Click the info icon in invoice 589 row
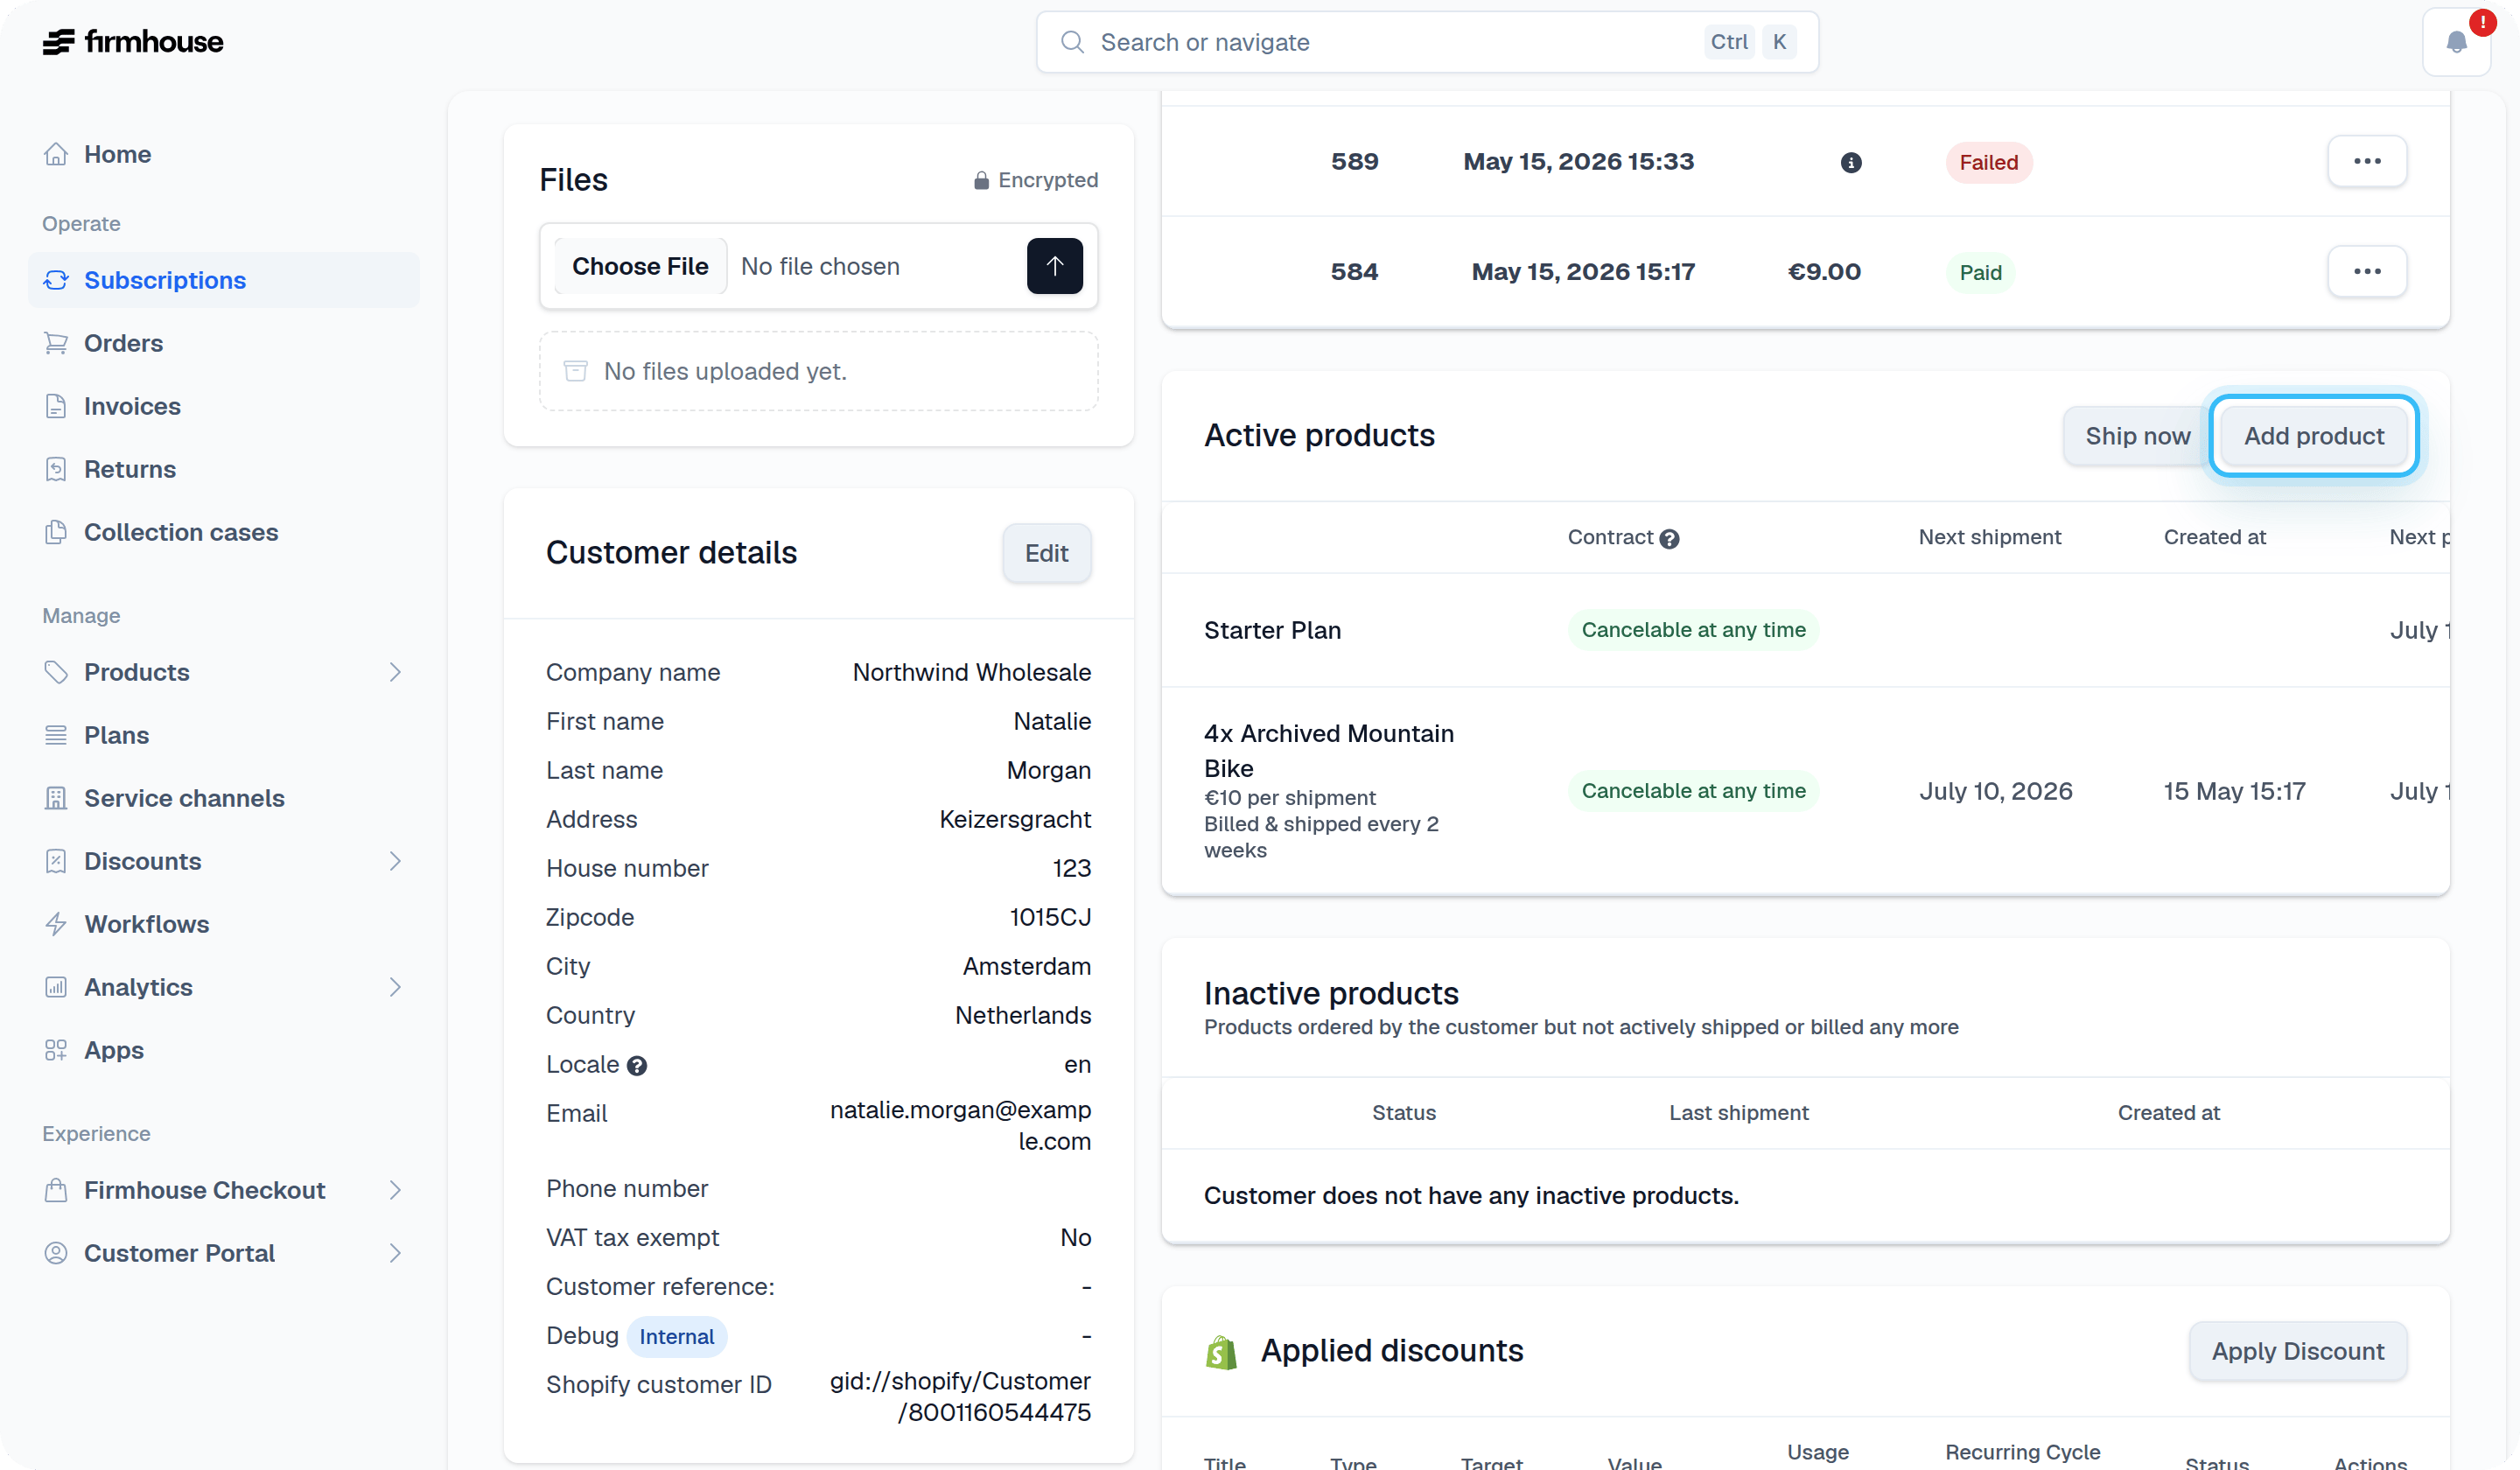The height and width of the screenshot is (1470, 2520). tap(1851, 162)
